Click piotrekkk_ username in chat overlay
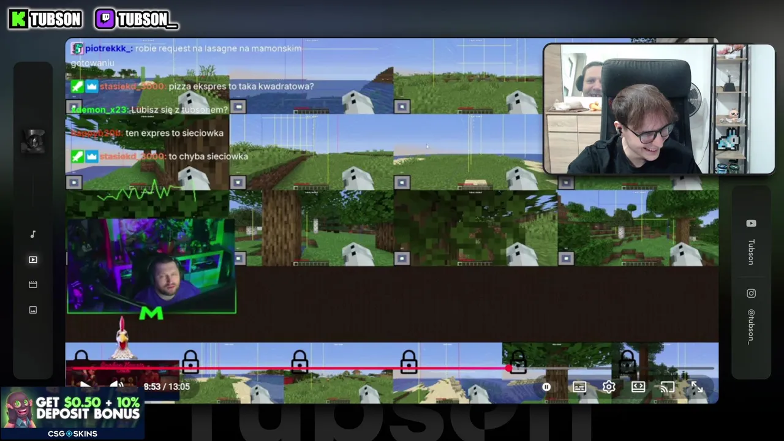The image size is (784, 441). tap(108, 48)
